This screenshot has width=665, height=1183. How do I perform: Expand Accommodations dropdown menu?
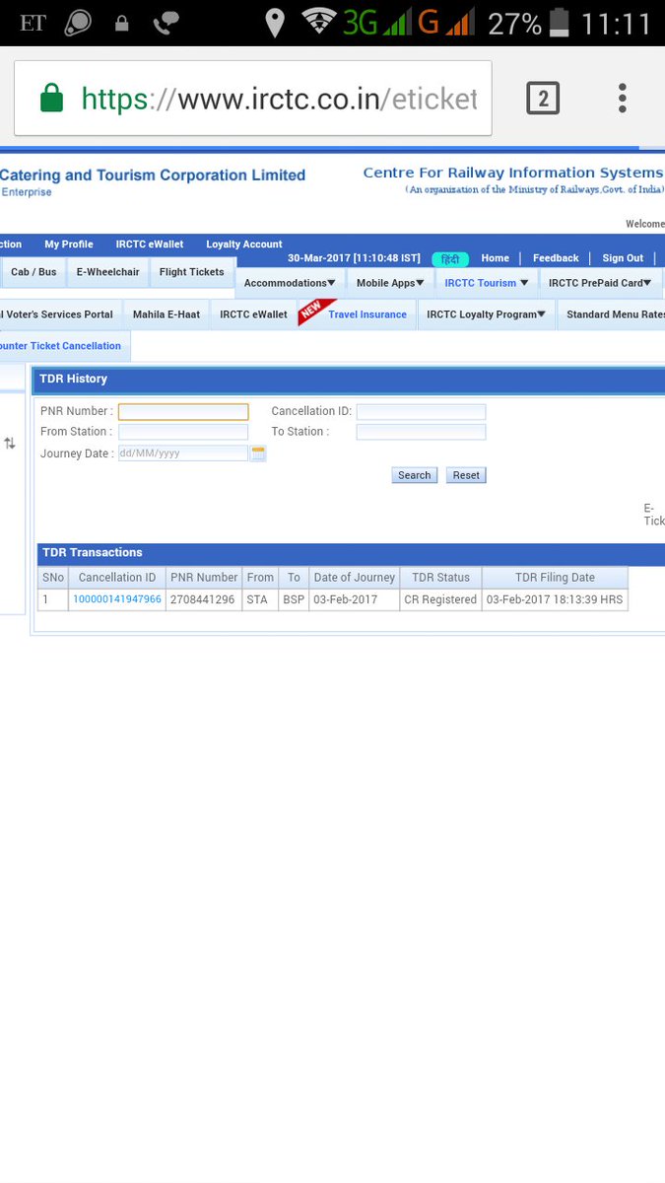tap(291, 283)
